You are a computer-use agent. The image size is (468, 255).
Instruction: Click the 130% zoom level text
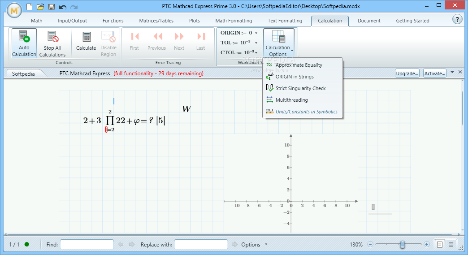356,245
